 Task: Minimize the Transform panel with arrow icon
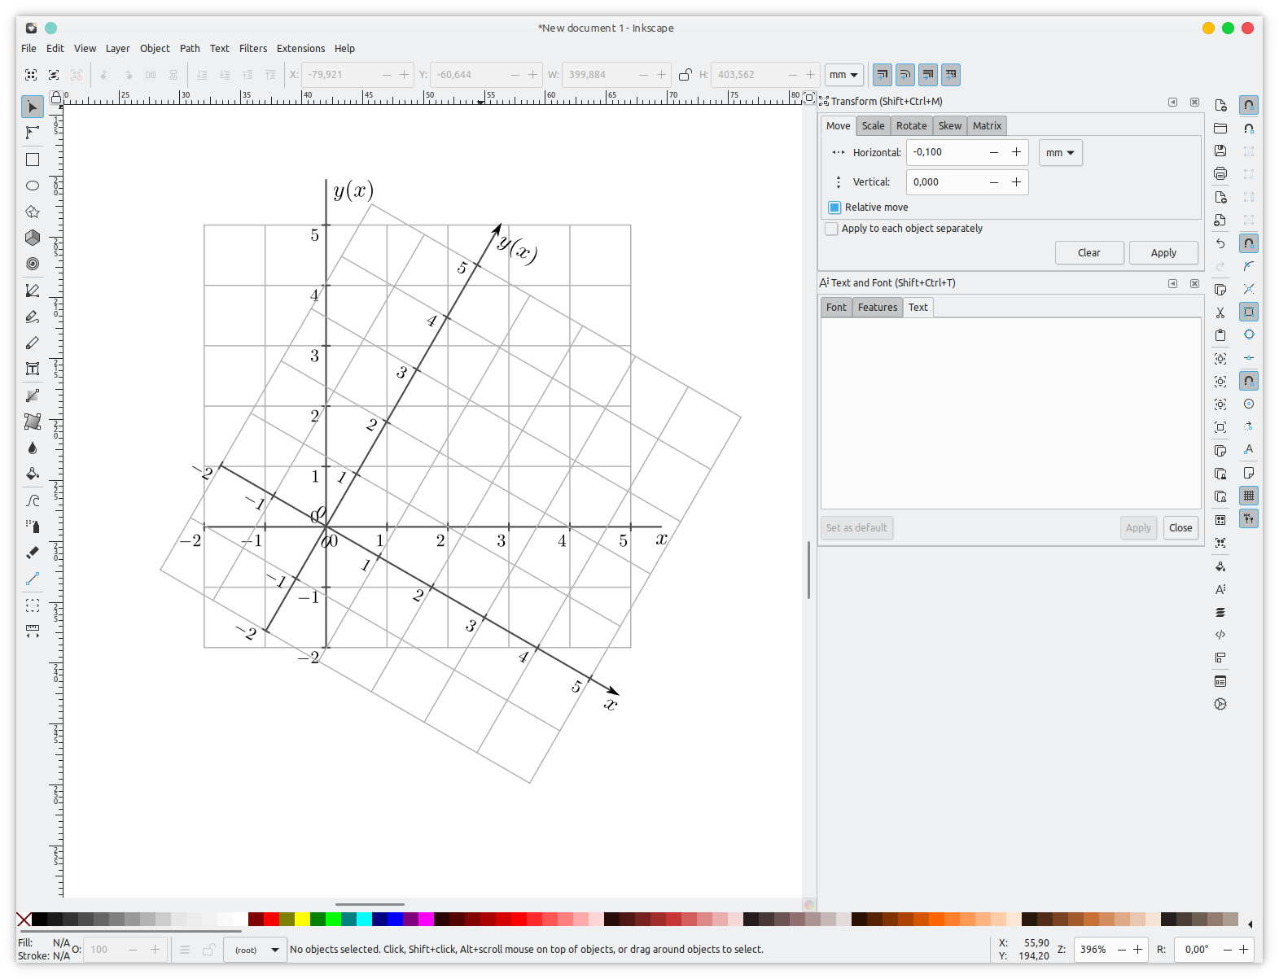[x=1173, y=102]
